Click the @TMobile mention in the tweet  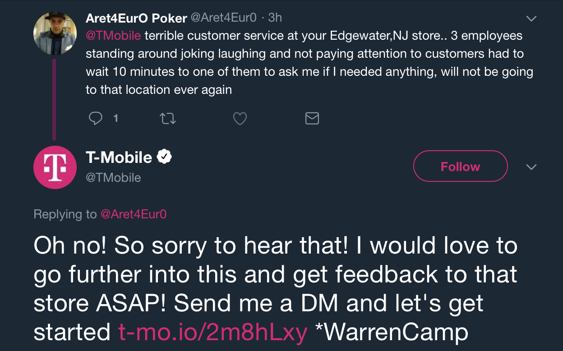pos(113,35)
